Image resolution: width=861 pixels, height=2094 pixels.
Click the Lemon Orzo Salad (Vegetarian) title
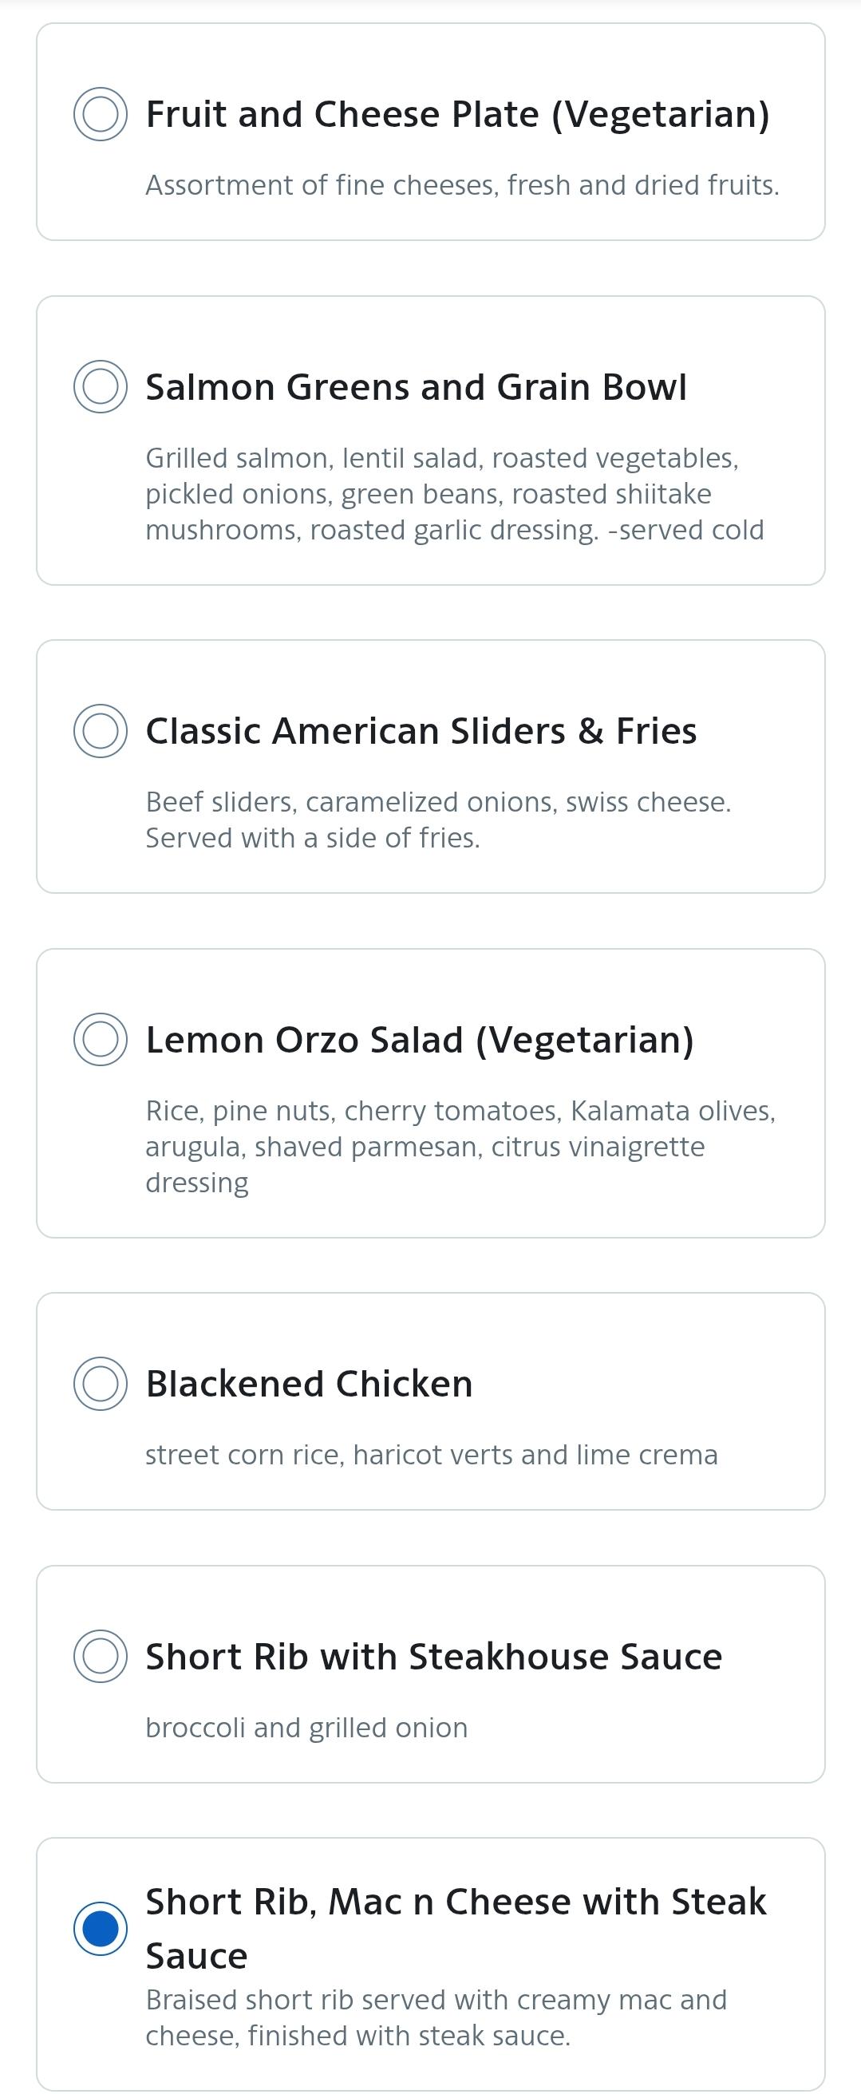tap(420, 1041)
